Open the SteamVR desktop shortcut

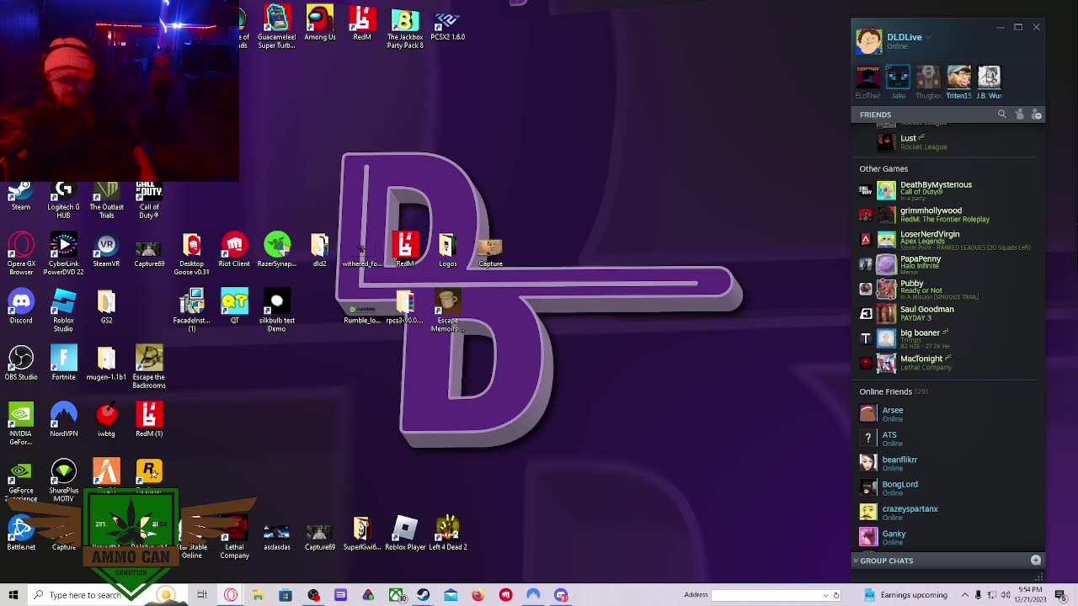(x=106, y=252)
